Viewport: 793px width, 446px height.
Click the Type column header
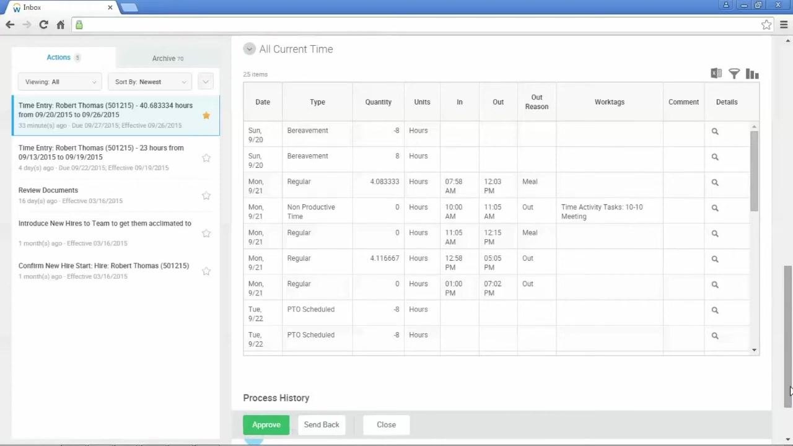click(x=317, y=102)
